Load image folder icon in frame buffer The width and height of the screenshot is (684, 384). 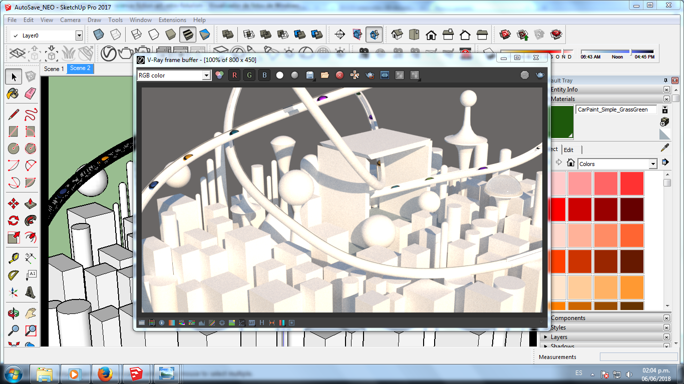pyautogui.click(x=325, y=75)
